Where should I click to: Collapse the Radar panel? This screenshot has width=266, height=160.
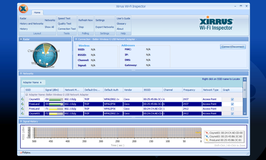21,39
